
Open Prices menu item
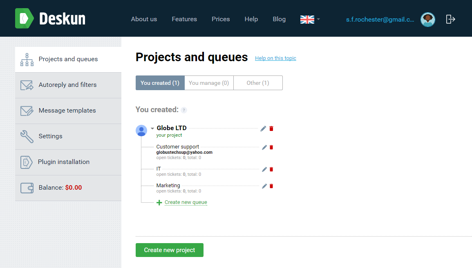tap(221, 19)
